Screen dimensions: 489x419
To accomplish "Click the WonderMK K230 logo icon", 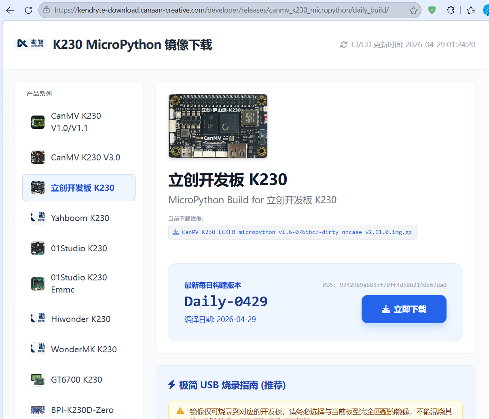I will click(38, 349).
